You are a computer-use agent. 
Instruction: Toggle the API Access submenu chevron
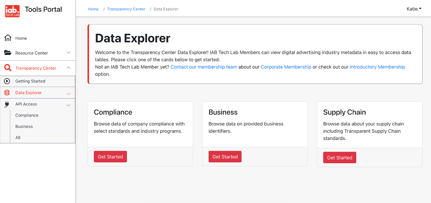68,105
